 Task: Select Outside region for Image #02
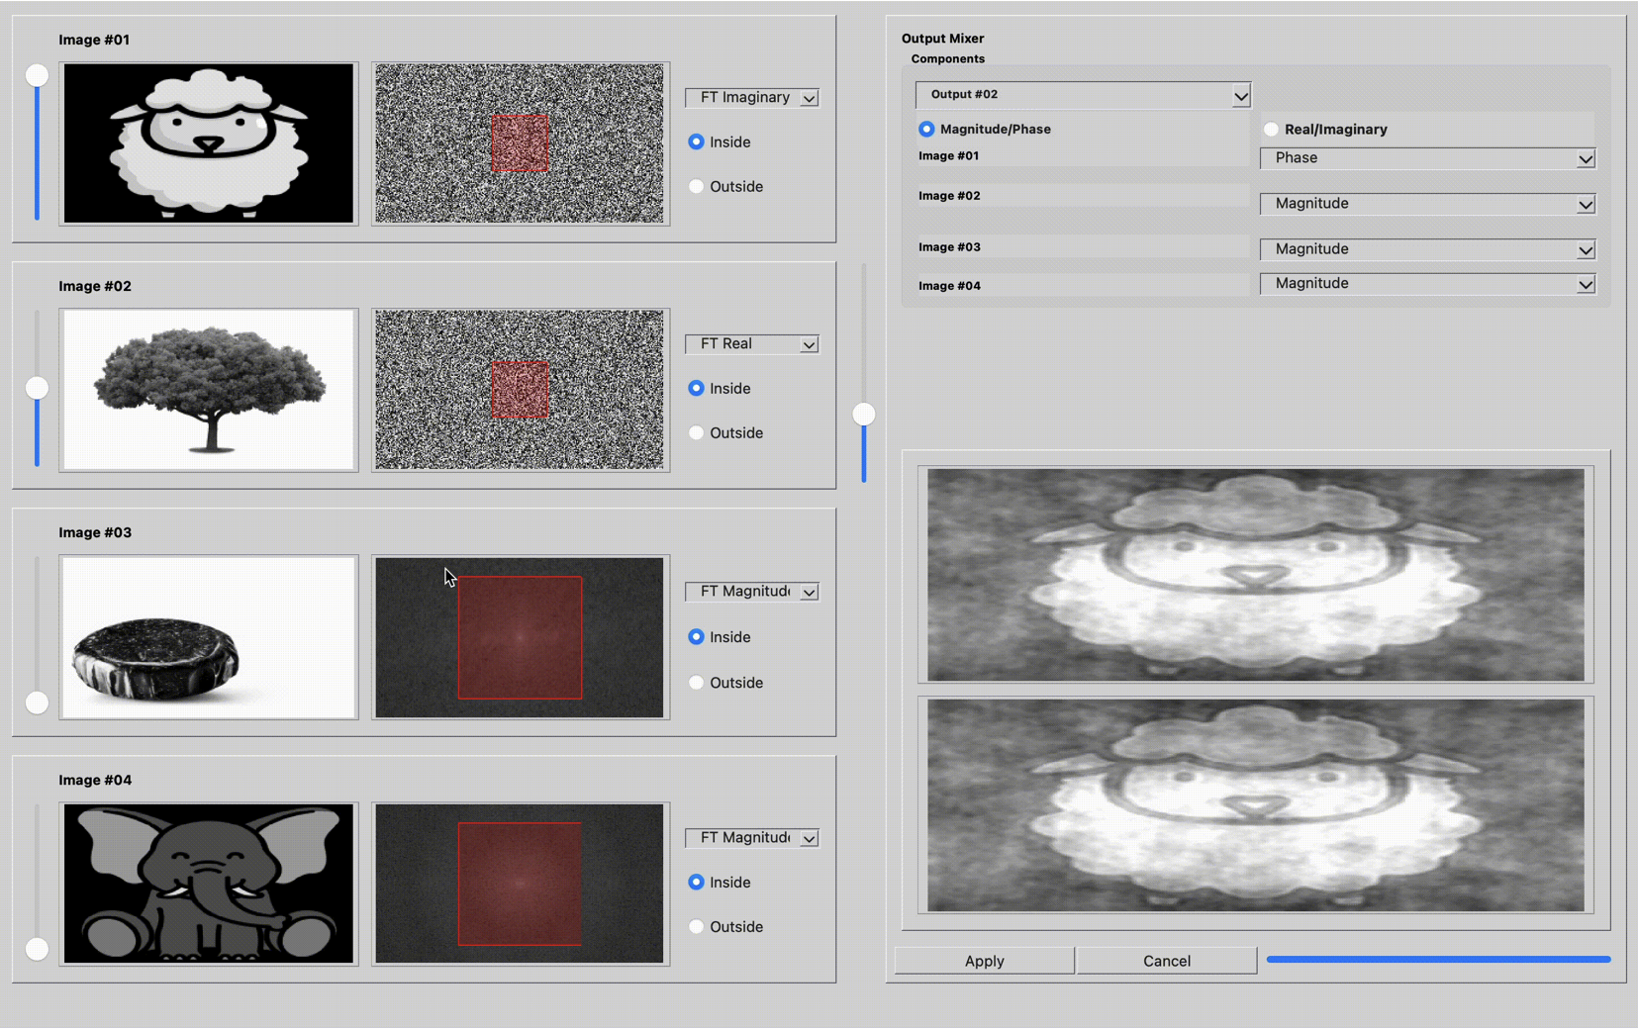click(x=697, y=432)
